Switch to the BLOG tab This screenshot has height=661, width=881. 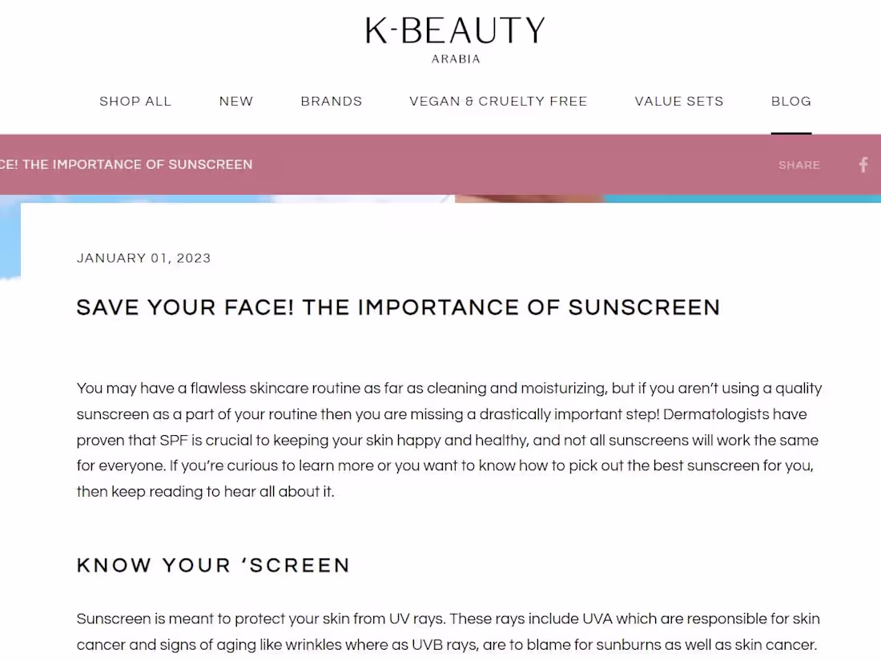[x=791, y=102]
